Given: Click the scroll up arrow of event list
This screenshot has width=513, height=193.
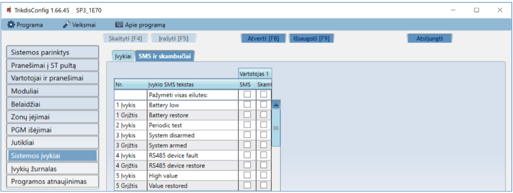Looking at the screenshot, I should tap(276, 104).
